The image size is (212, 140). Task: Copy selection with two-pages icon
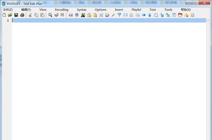36,15
